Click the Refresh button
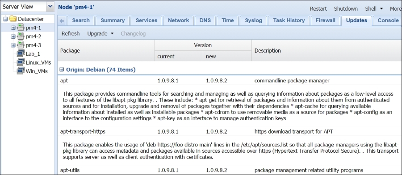Screen dimensions: 402x175 [71, 33]
